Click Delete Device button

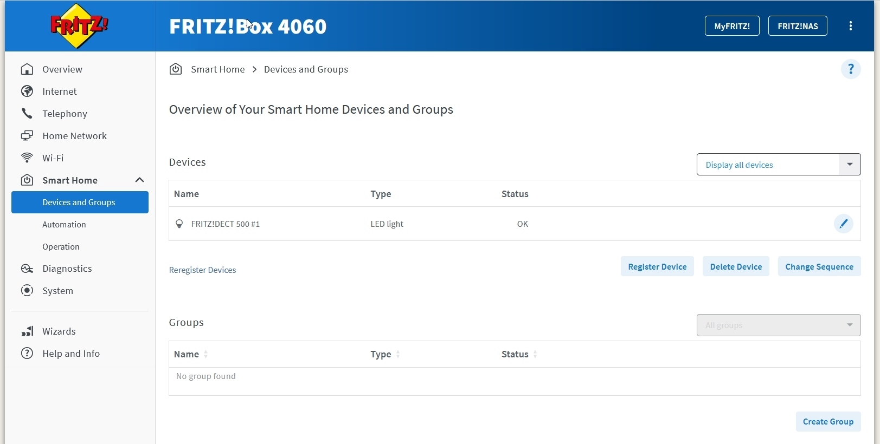pos(736,266)
